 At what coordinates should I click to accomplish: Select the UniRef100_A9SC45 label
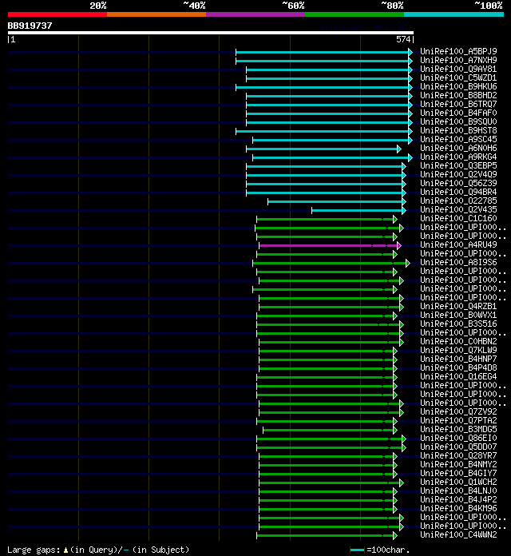coord(458,139)
